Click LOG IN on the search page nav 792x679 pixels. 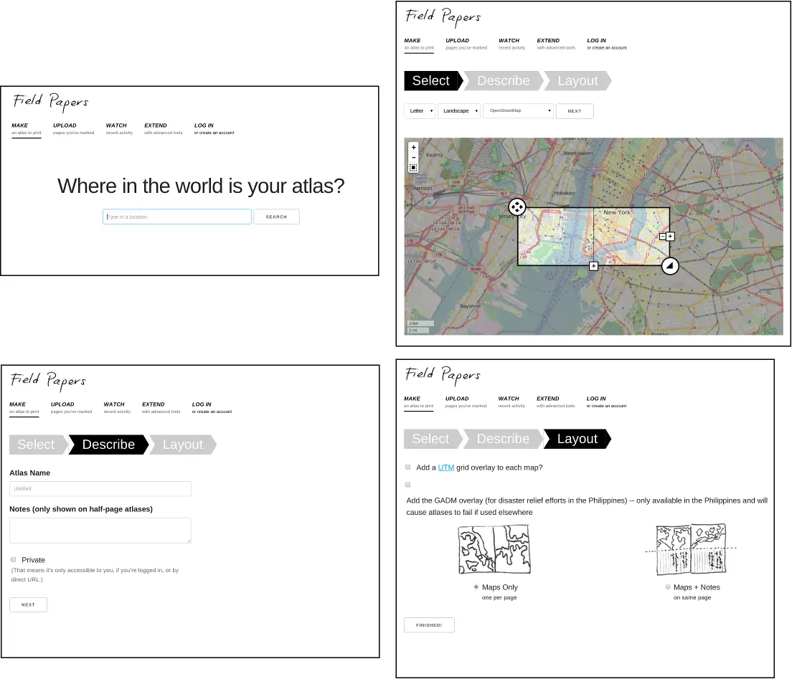tap(214, 129)
